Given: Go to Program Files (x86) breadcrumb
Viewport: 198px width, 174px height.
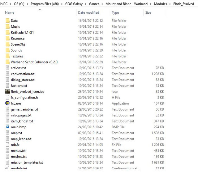Looking at the screenshot, I should [45, 4].
